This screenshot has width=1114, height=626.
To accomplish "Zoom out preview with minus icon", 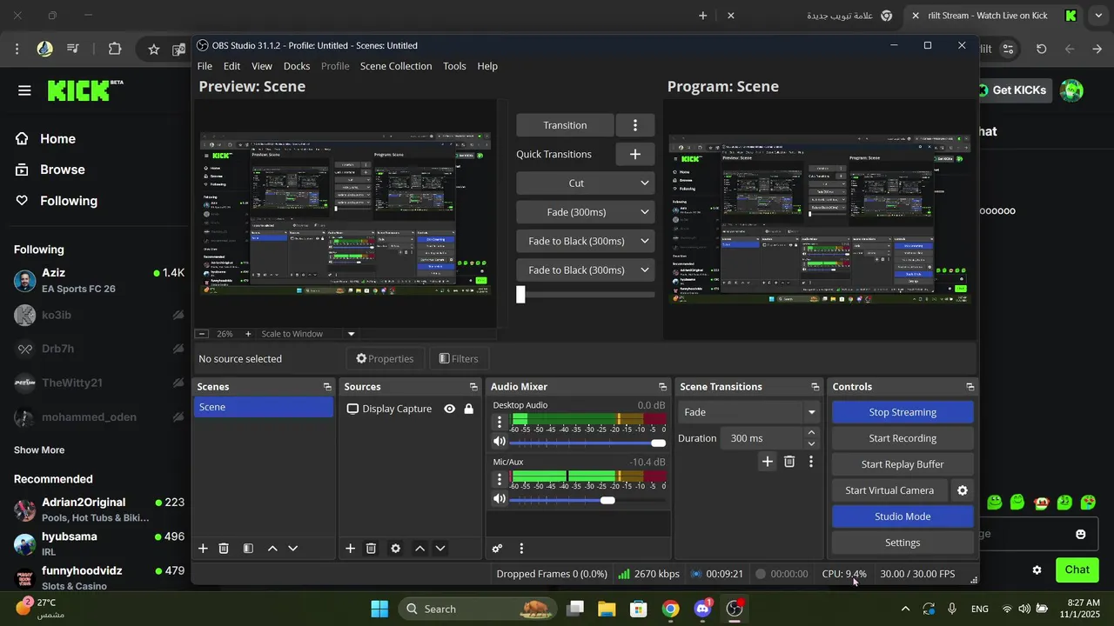I will click(x=202, y=334).
